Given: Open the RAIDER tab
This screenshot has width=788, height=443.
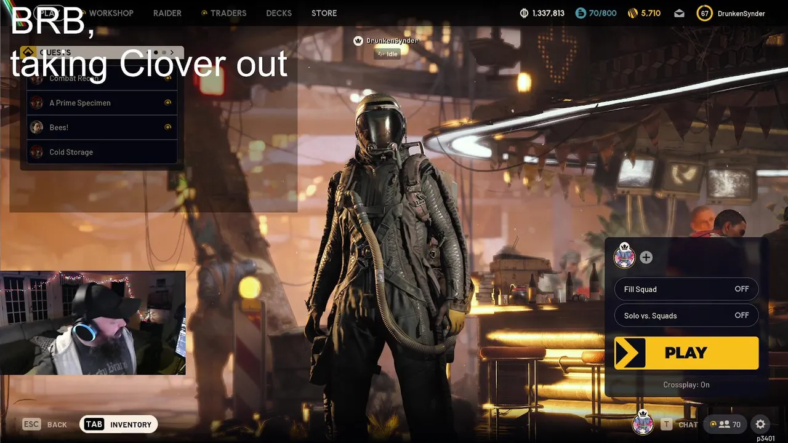Looking at the screenshot, I should coord(167,13).
